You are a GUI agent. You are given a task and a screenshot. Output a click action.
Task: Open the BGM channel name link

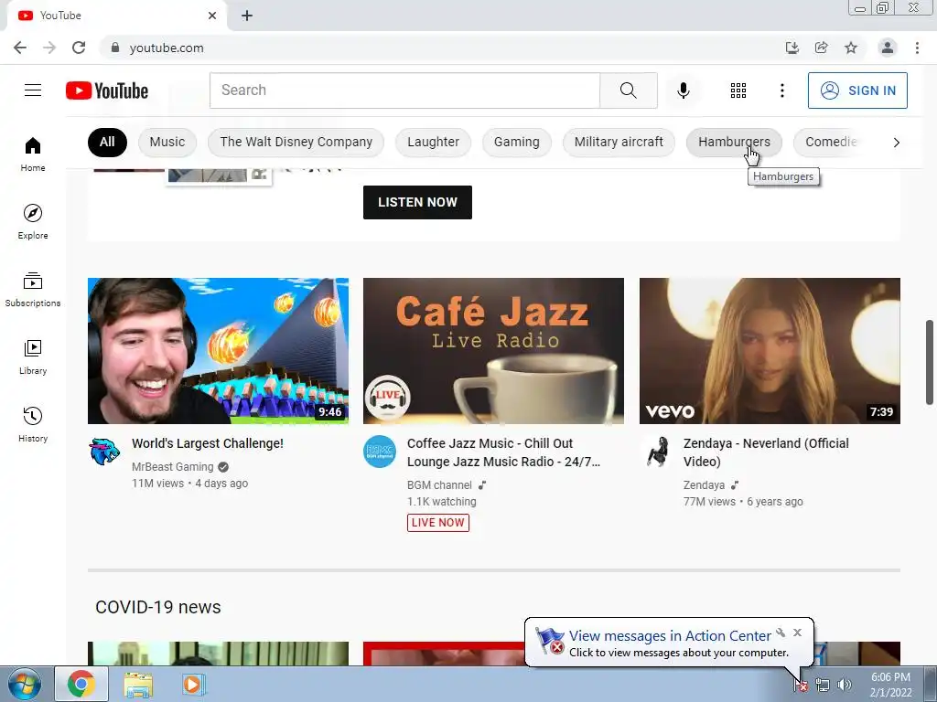(439, 485)
